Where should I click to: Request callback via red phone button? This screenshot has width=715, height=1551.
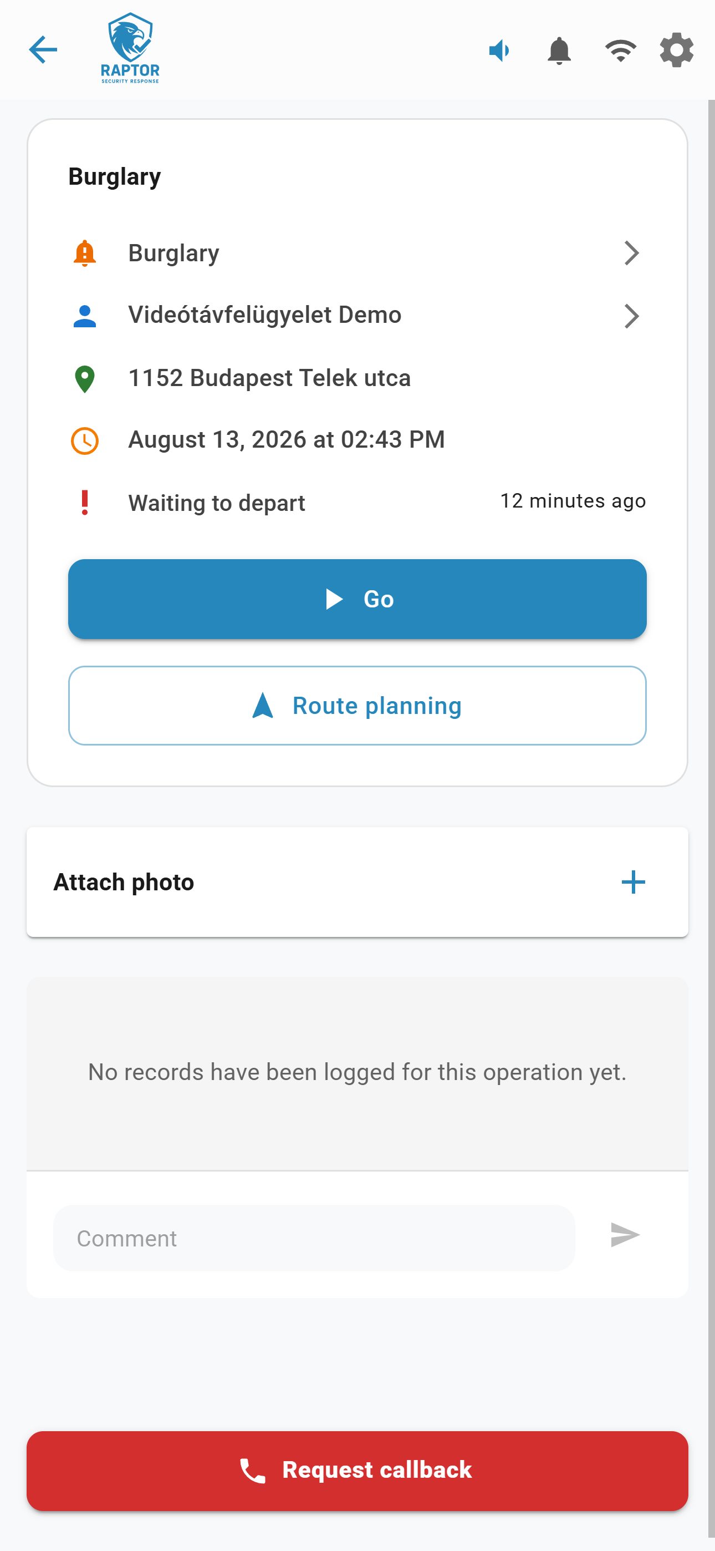tap(357, 1471)
